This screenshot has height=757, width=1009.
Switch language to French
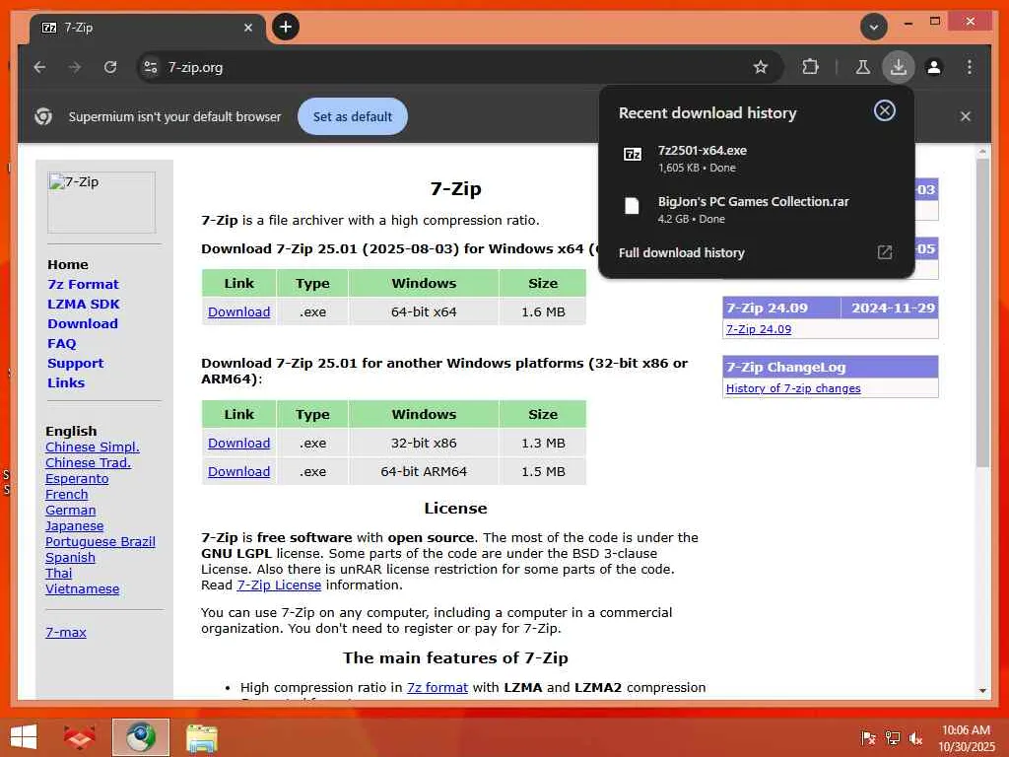click(66, 495)
